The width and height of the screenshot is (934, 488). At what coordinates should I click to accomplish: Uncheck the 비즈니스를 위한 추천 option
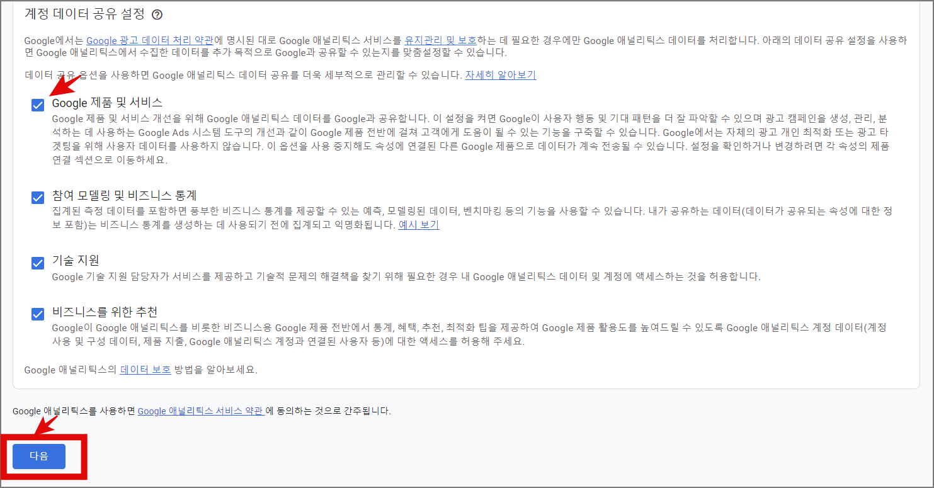[38, 315]
